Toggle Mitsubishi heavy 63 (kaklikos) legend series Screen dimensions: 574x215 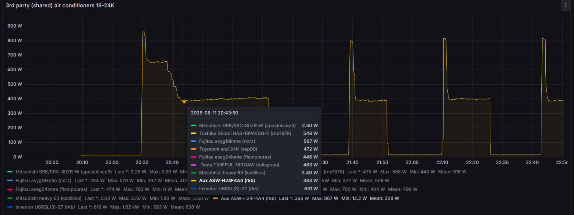[48, 198]
